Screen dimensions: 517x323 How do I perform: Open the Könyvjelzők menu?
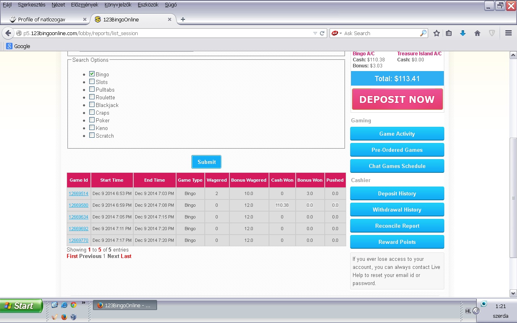click(118, 5)
